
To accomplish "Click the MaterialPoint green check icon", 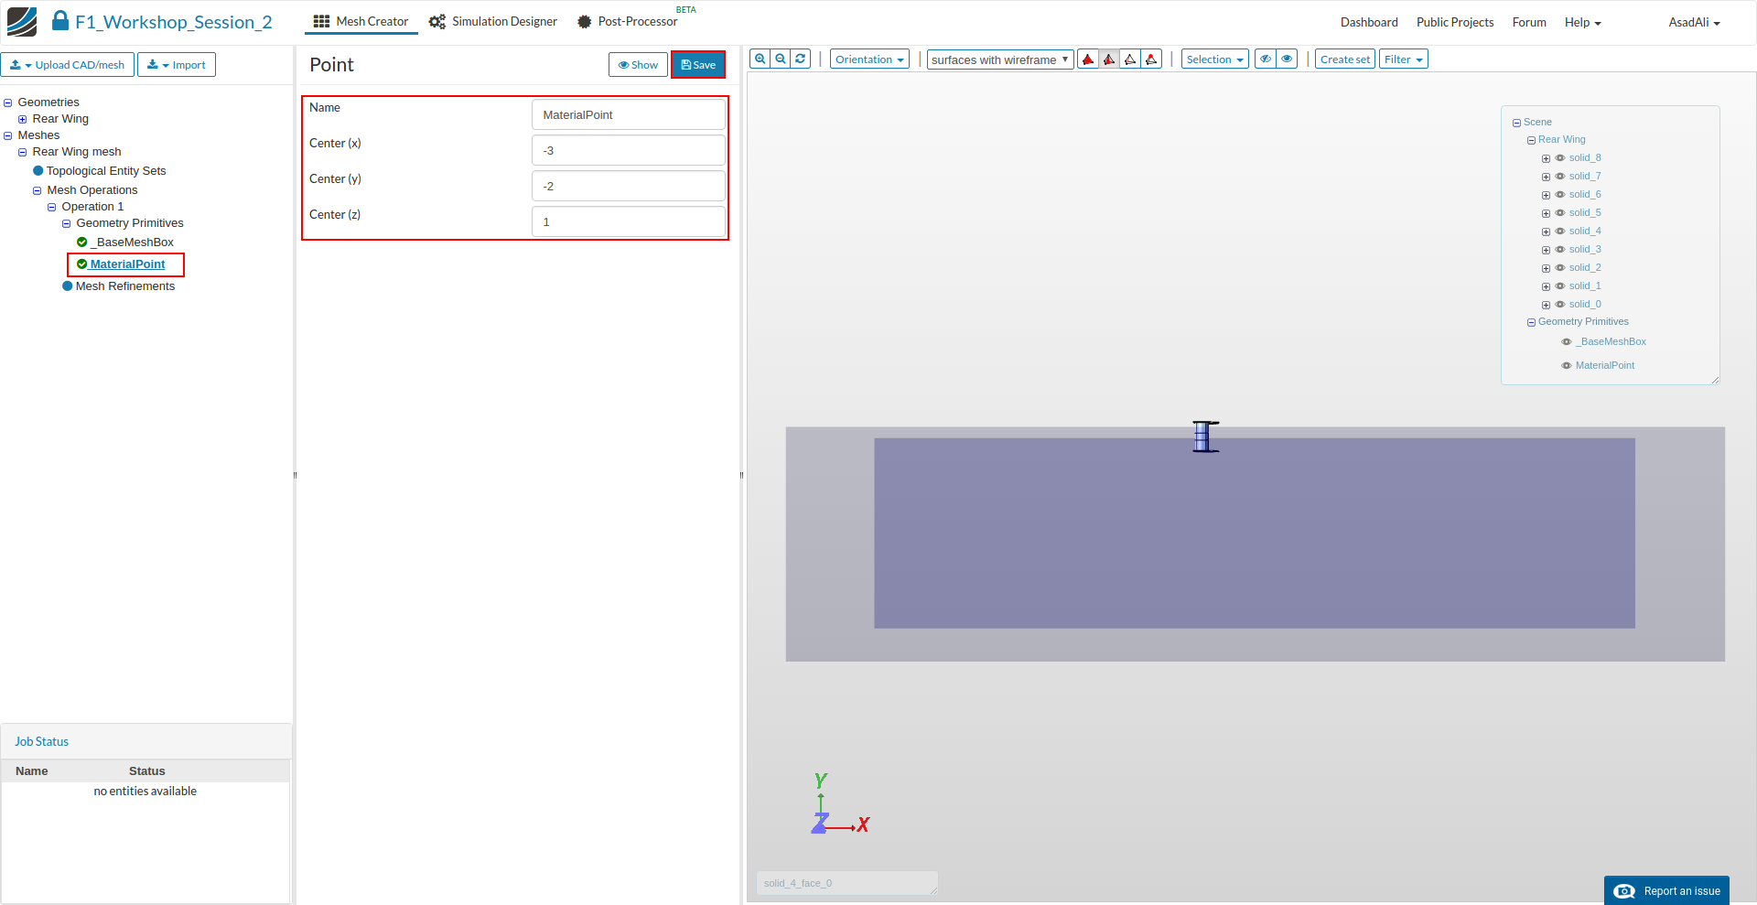I will pyautogui.click(x=82, y=264).
